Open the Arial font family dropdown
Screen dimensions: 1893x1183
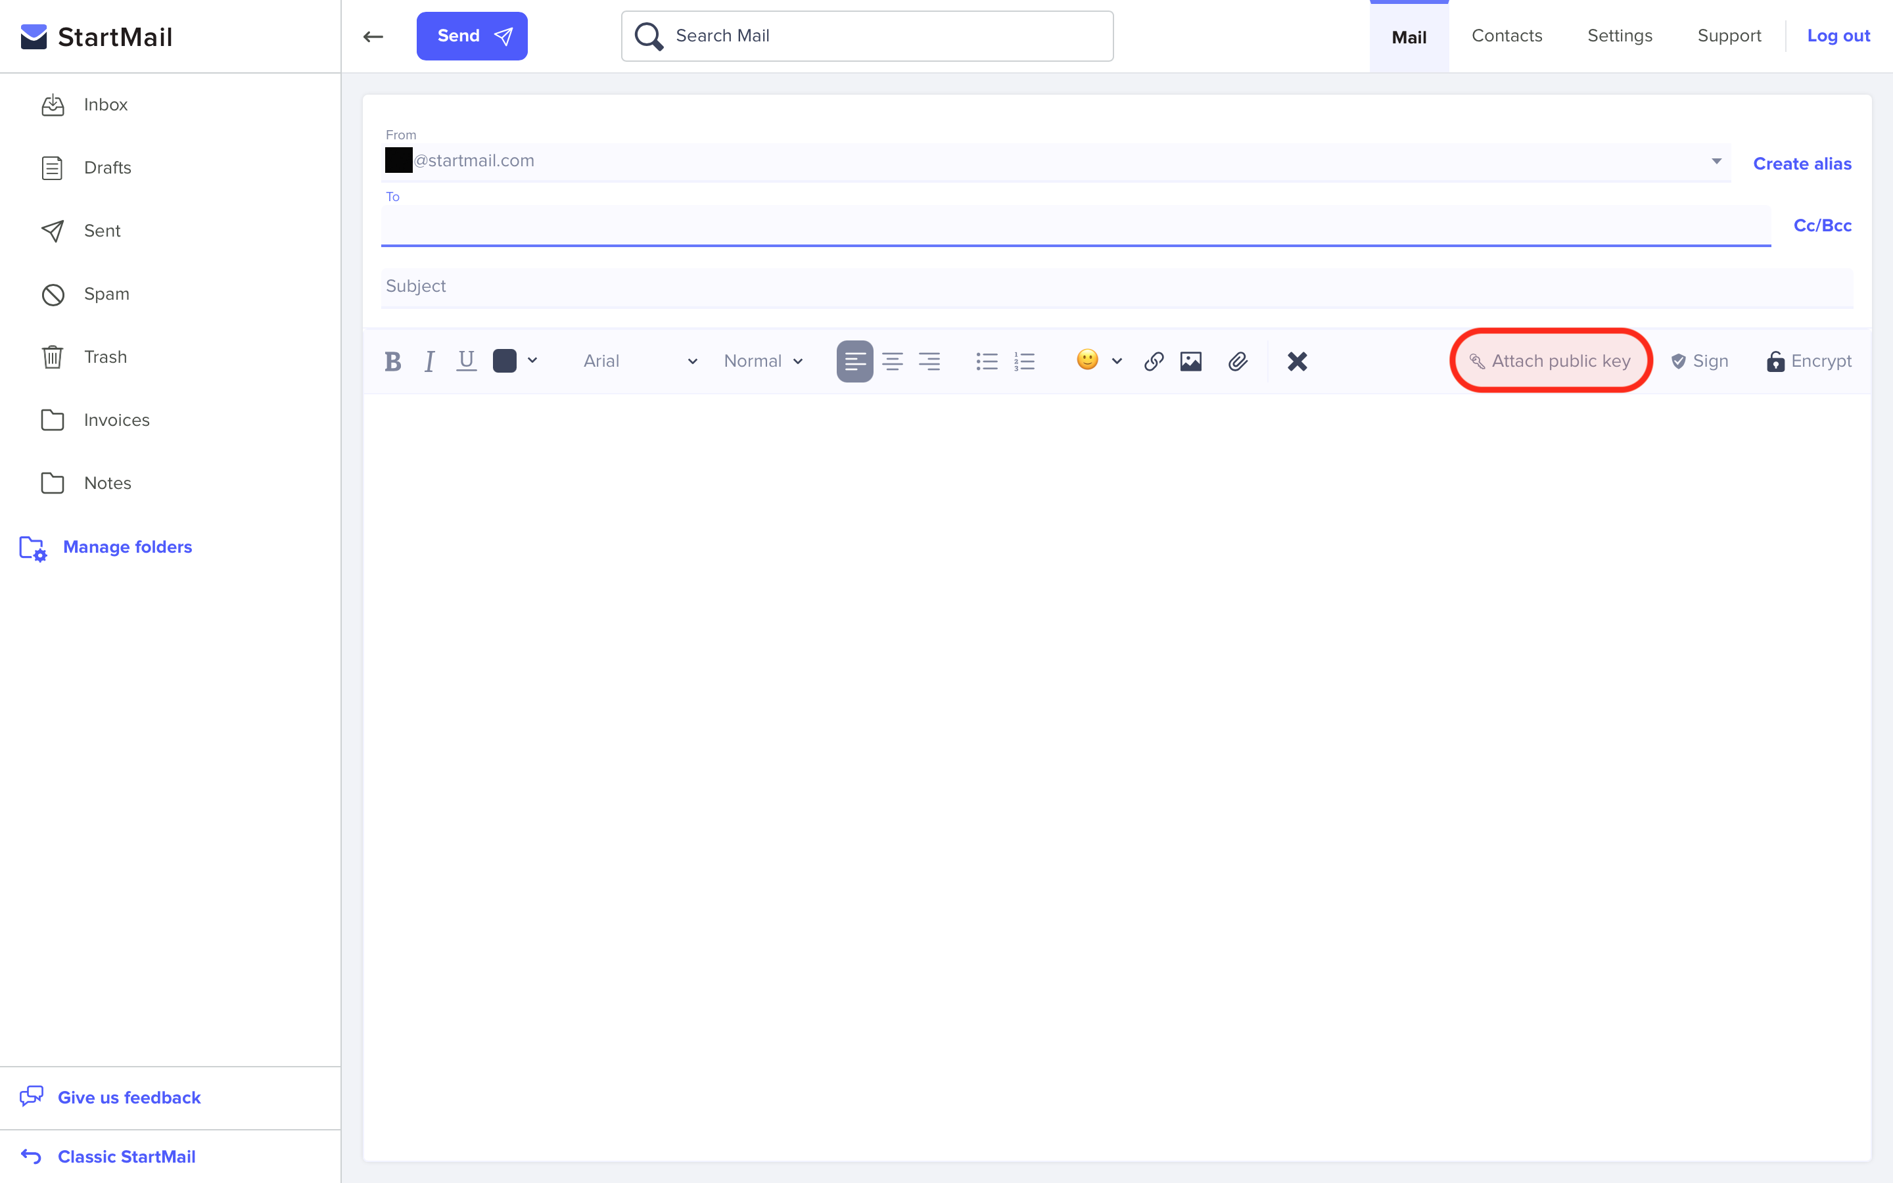tap(641, 361)
